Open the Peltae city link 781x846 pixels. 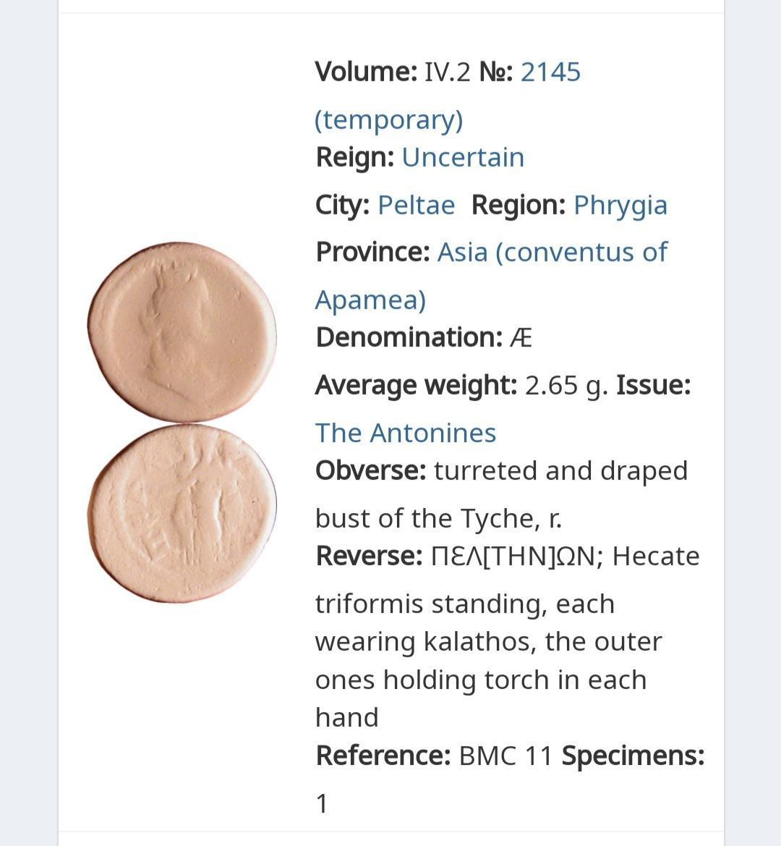click(x=416, y=205)
